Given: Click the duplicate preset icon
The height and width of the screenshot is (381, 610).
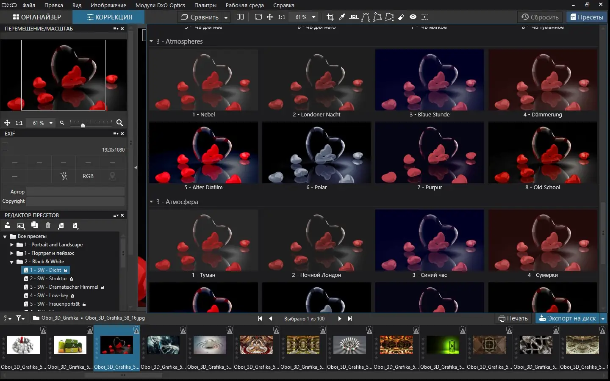Looking at the screenshot, I should (x=34, y=226).
